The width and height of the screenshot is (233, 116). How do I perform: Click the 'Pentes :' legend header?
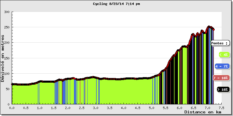220,43
